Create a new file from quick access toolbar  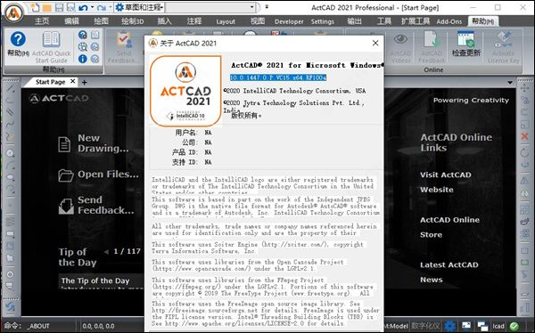(35, 7)
